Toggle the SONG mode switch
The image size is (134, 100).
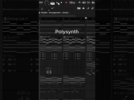tap(52, 4)
